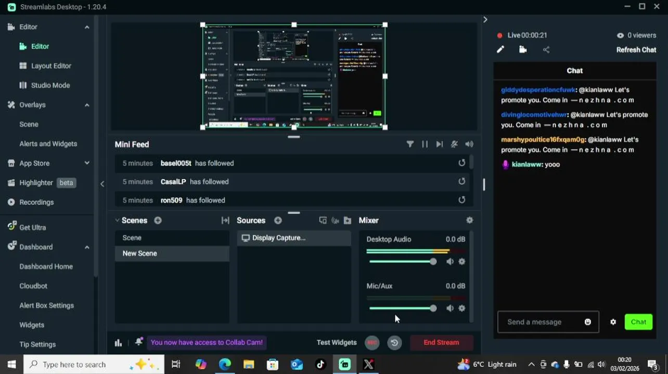Screen dimensions: 668x374
Task: Collapse the chat panel with the chevron
Action: (485, 20)
